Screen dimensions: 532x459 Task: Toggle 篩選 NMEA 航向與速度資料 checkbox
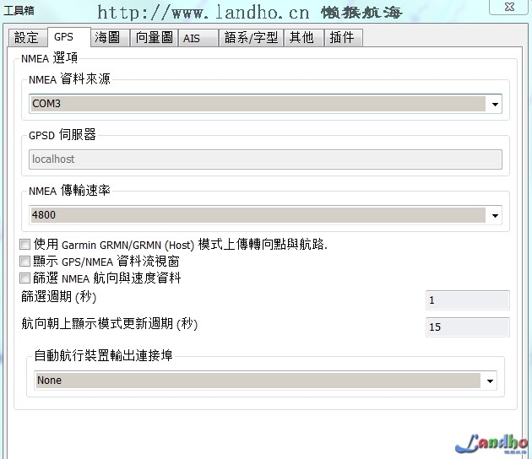(24, 278)
